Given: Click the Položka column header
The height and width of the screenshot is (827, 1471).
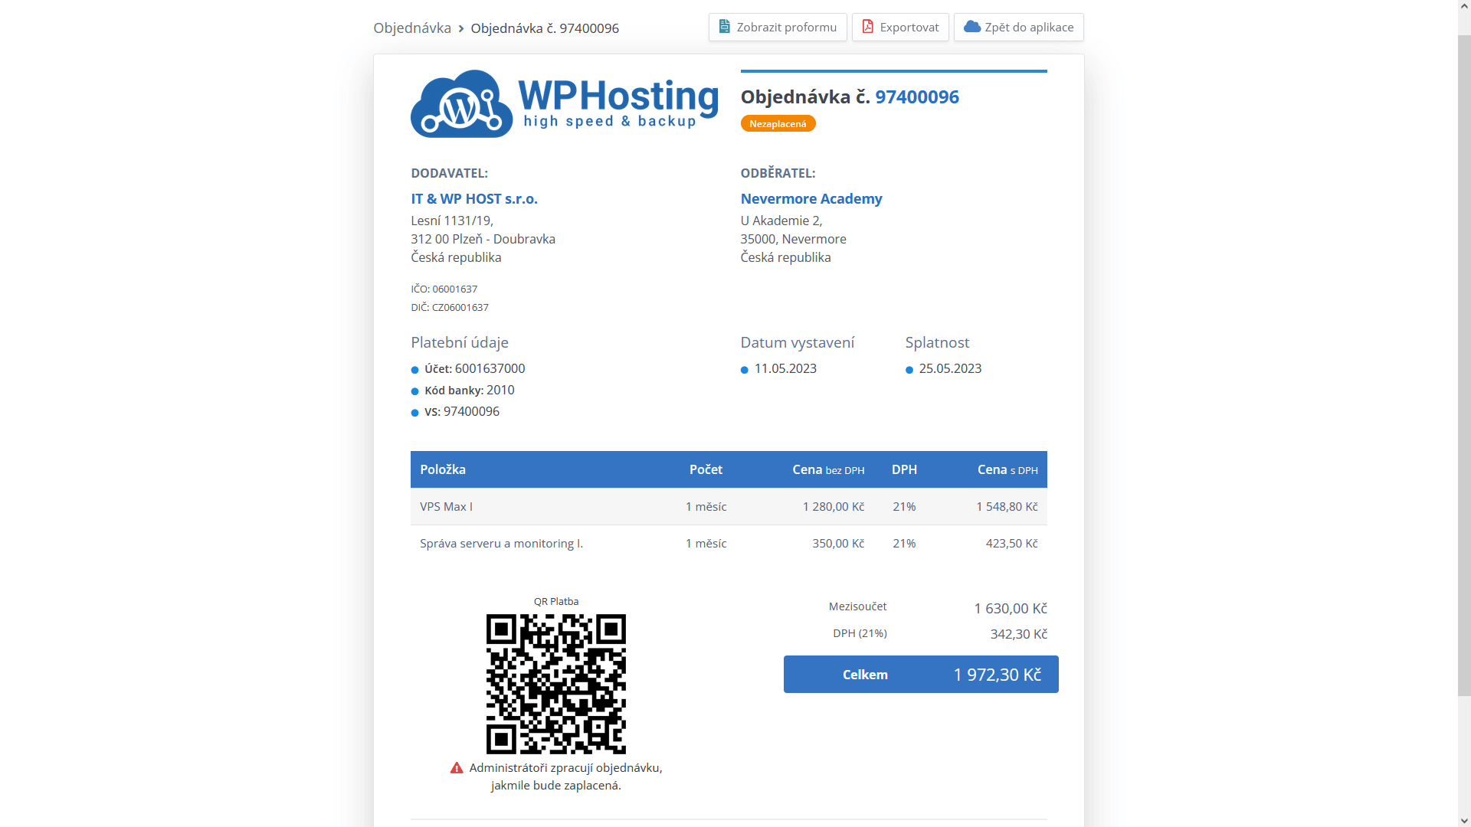Looking at the screenshot, I should click(443, 469).
